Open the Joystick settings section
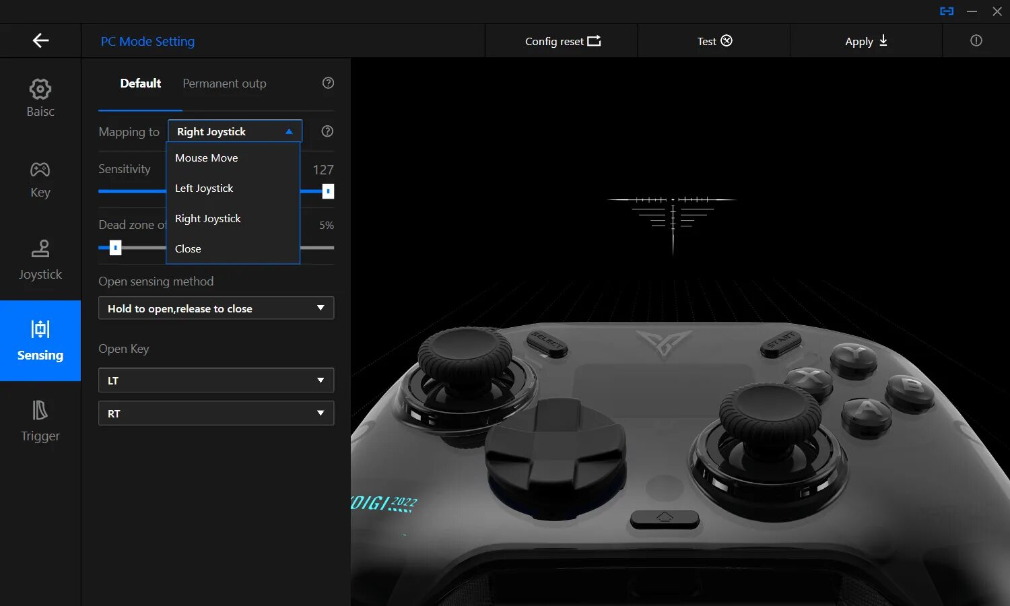This screenshot has height=606, width=1010. (40, 260)
